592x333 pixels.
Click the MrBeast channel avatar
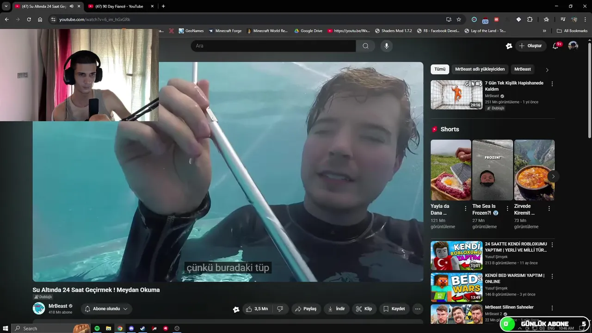tap(39, 308)
